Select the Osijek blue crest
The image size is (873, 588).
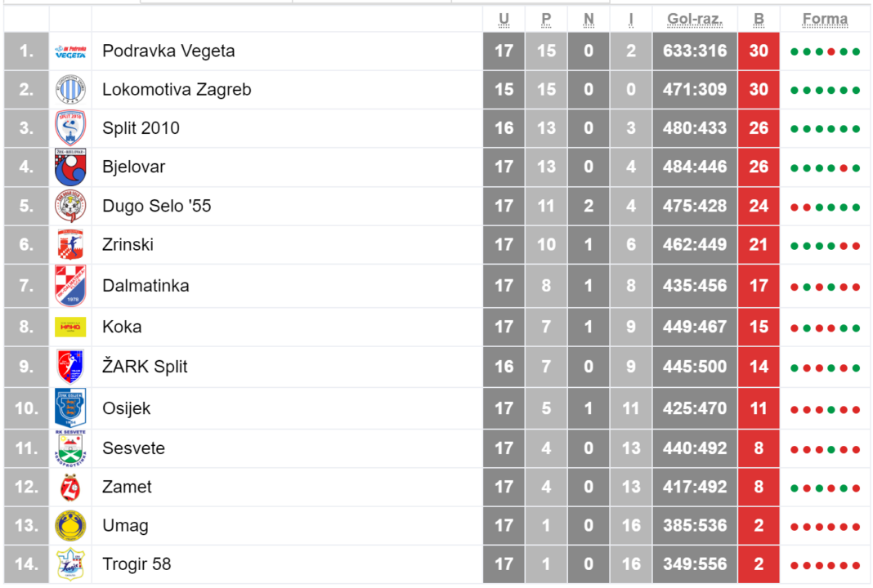[70, 408]
